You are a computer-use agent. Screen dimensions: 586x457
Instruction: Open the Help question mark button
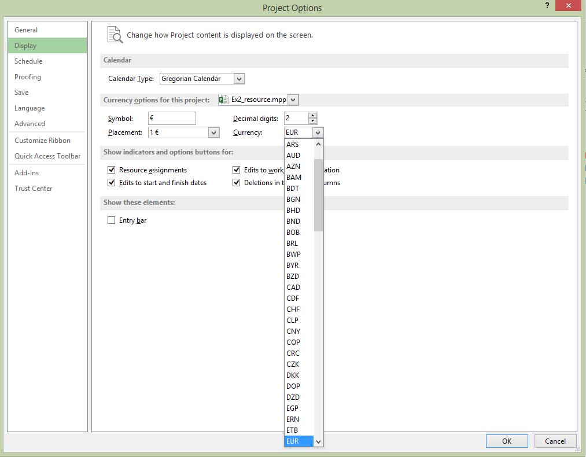point(547,5)
